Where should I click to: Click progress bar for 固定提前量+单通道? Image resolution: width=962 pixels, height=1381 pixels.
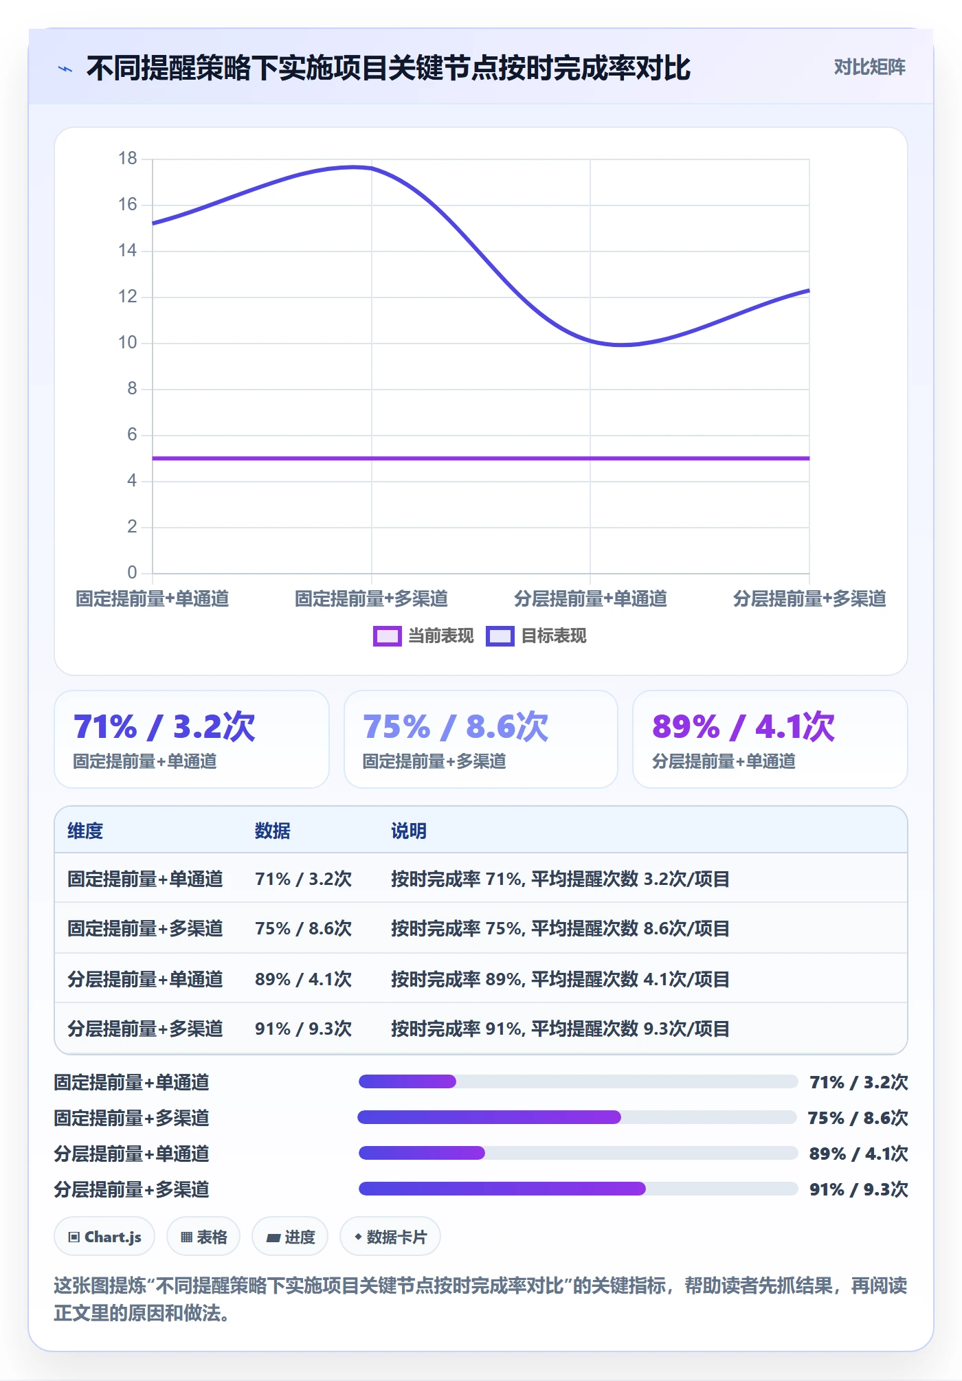coord(577,1081)
